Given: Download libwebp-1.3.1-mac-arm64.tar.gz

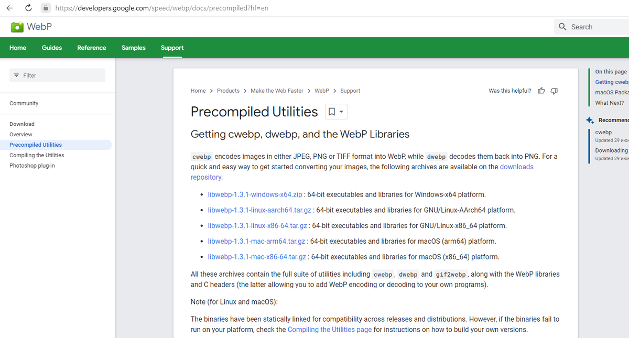Looking at the screenshot, I should [x=256, y=242].
